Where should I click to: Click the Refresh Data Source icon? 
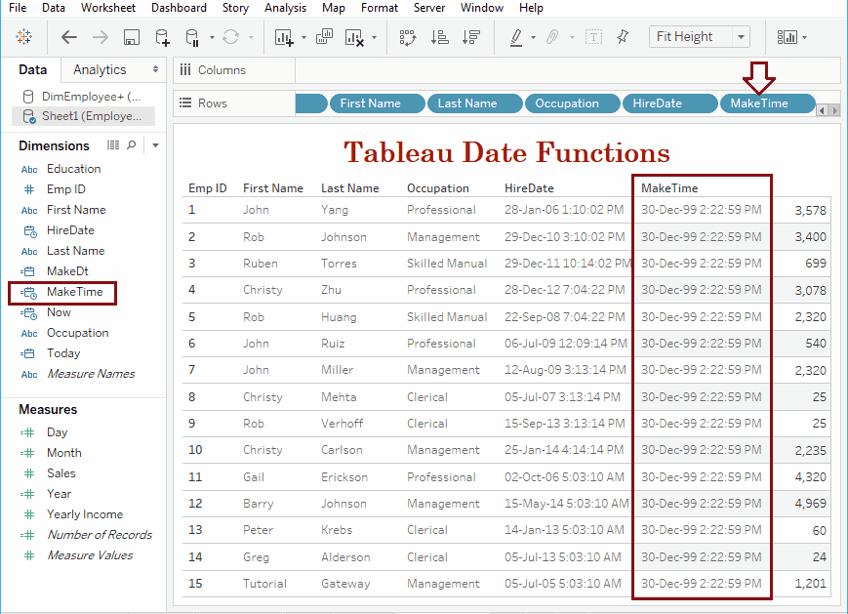tap(229, 36)
